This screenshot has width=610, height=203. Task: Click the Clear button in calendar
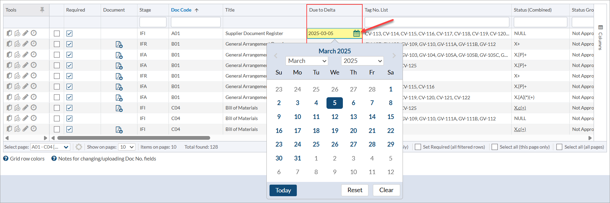coord(387,190)
